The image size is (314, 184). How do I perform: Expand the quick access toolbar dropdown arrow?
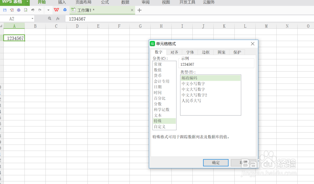coord(48,10)
